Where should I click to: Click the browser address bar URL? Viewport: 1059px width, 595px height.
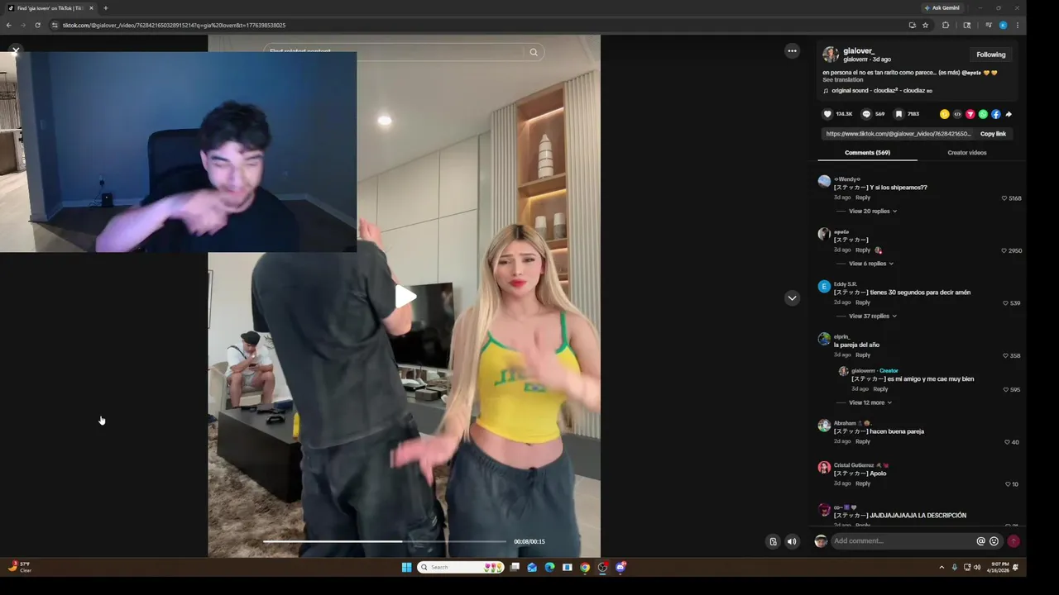(x=174, y=26)
